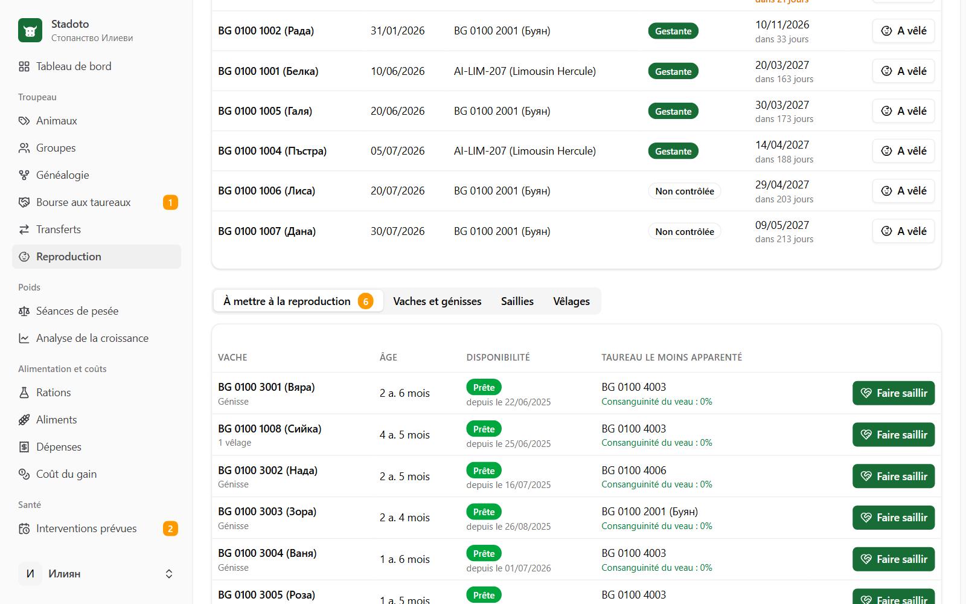Viewport: 966px width, 604px height.
Task: Click the VACHE column header
Action: (x=232, y=358)
